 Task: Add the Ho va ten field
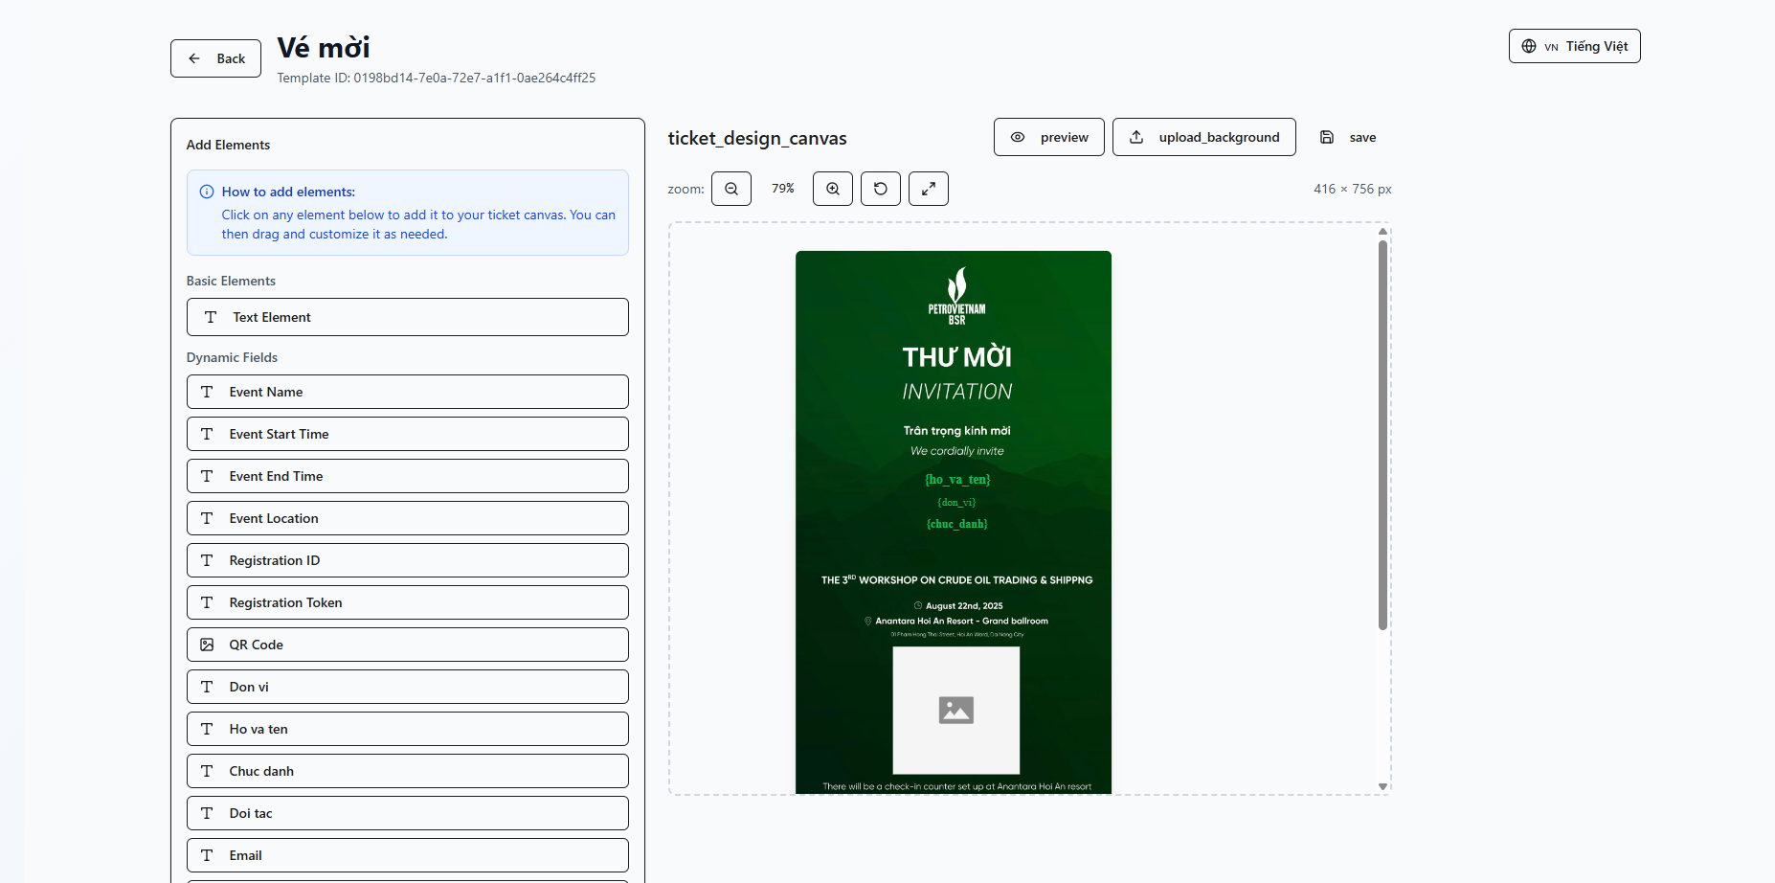click(407, 729)
